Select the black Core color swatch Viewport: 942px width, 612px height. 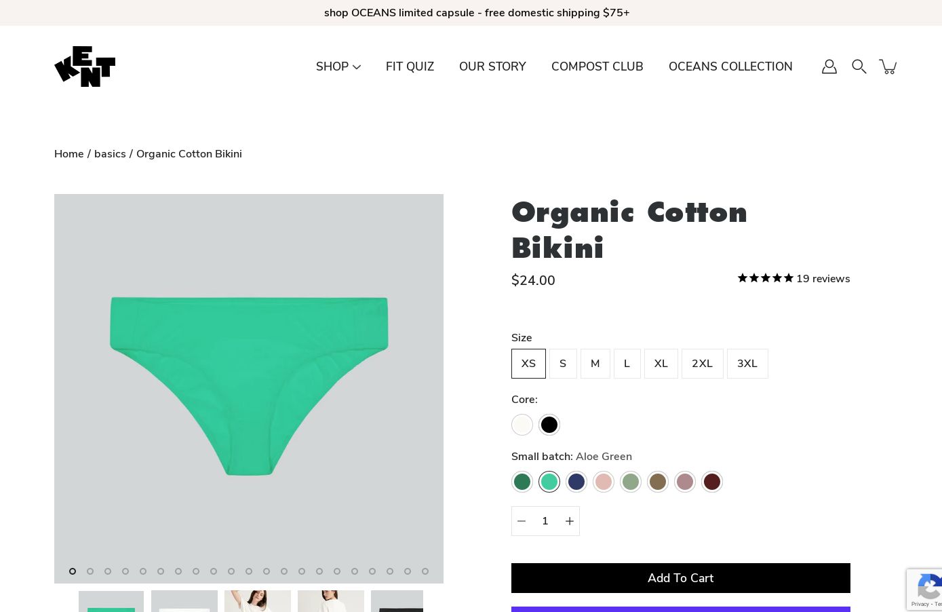tap(549, 425)
